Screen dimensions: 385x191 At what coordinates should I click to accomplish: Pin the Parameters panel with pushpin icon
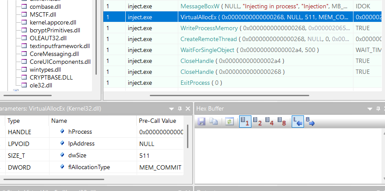(180, 108)
